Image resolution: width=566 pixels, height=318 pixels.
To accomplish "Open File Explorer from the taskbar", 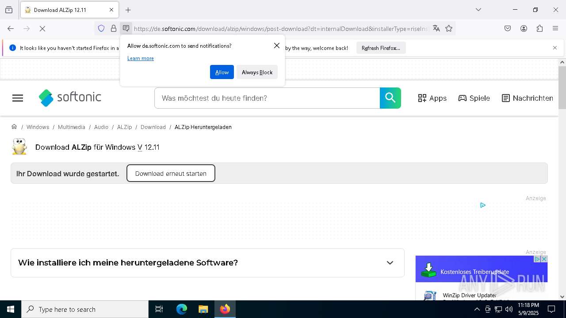I will [203, 309].
